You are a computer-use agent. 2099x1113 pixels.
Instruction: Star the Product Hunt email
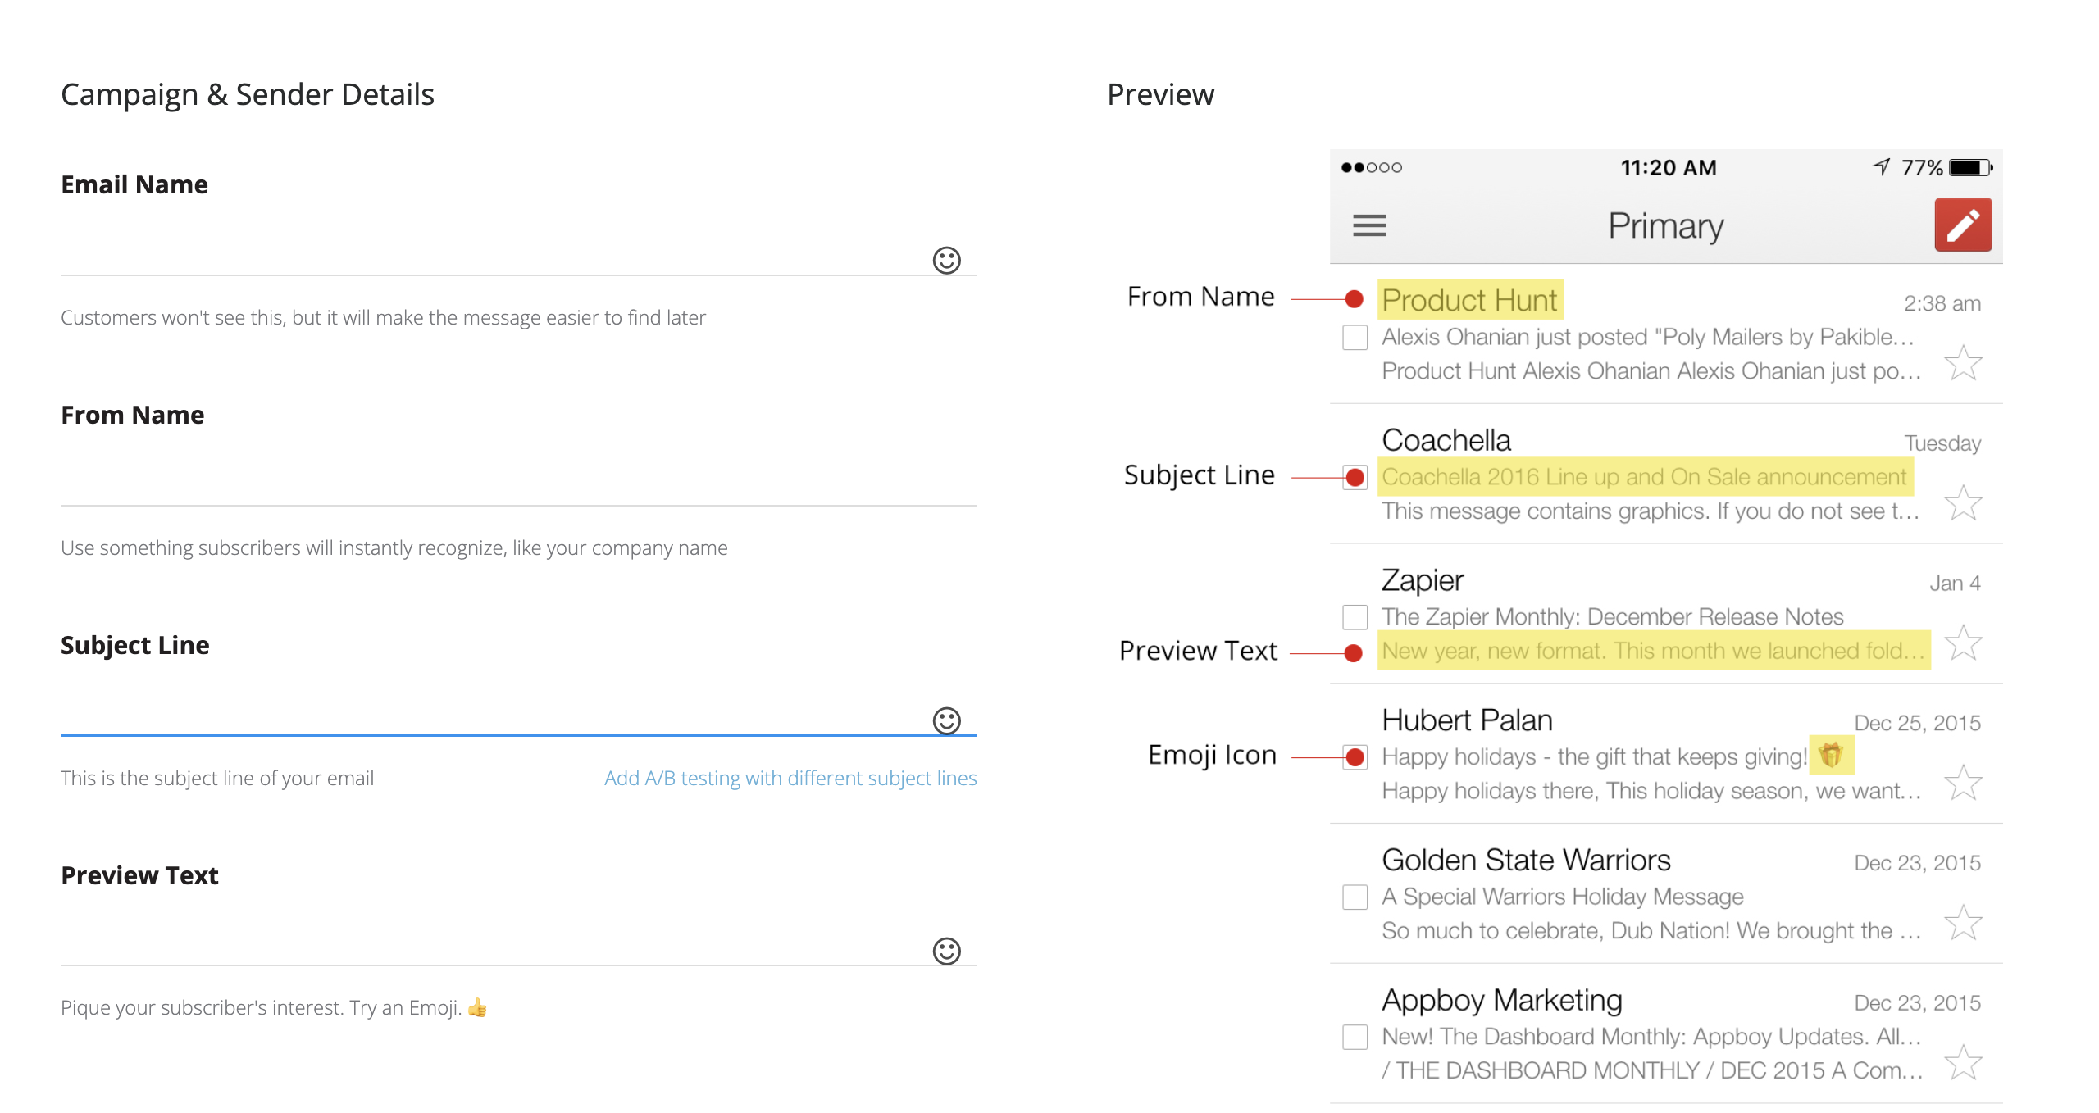pyautogui.click(x=1963, y=363)
